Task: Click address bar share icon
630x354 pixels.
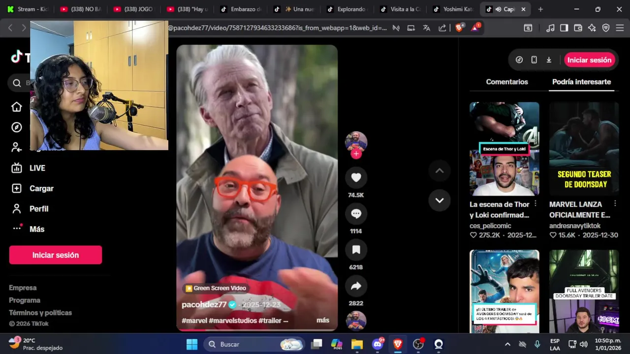Action: tap(442, 28)
